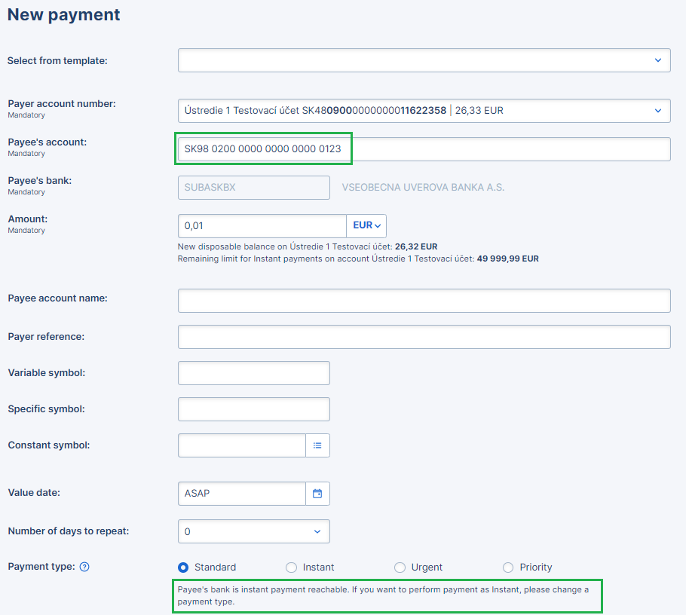Click the amount input field
This screenshot has width=686, height=615.
(x=262, y=225)
